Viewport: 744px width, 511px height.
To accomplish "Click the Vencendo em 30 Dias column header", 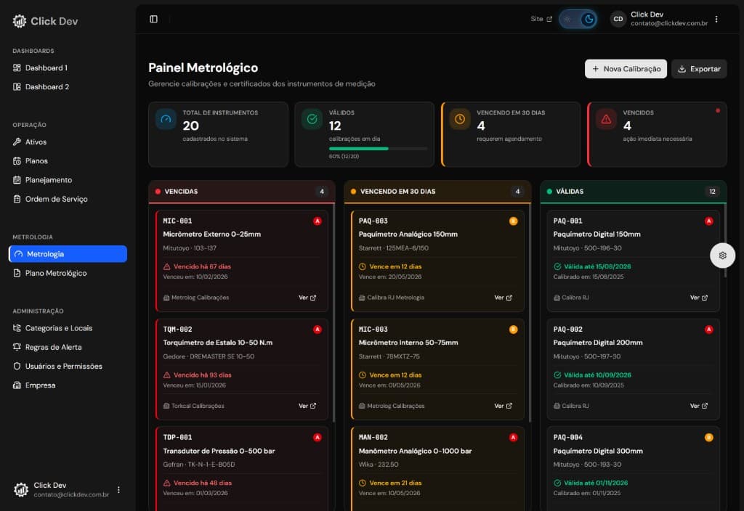I will (x=437, y=192).
